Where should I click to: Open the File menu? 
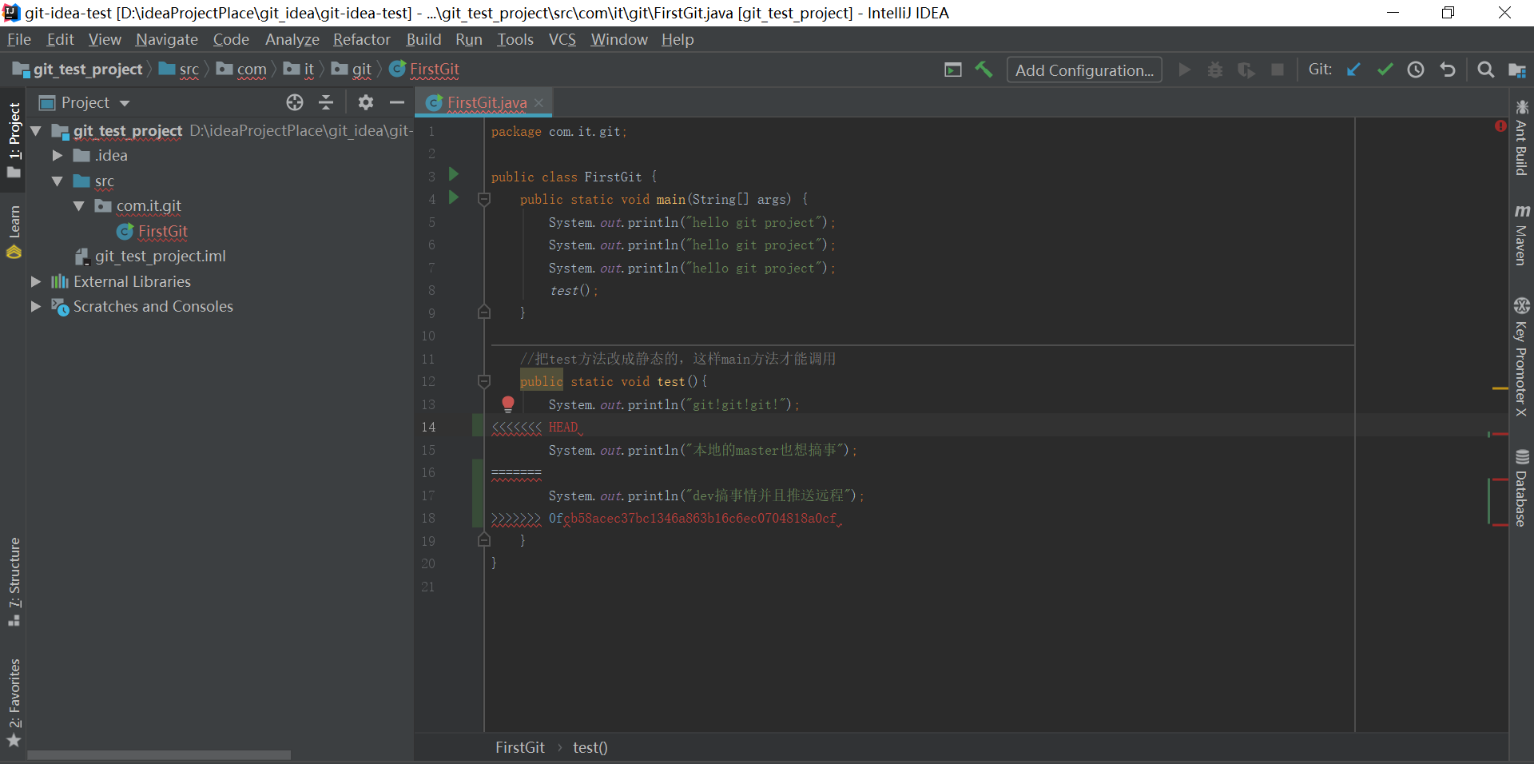click(x=18, y=39)
